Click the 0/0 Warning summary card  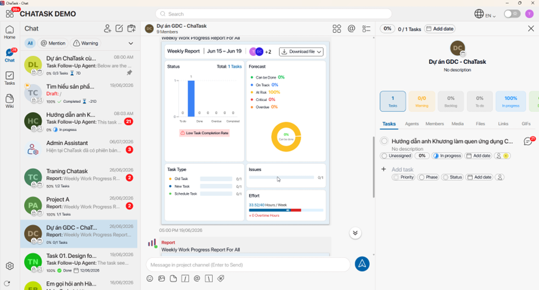(422, 101)
